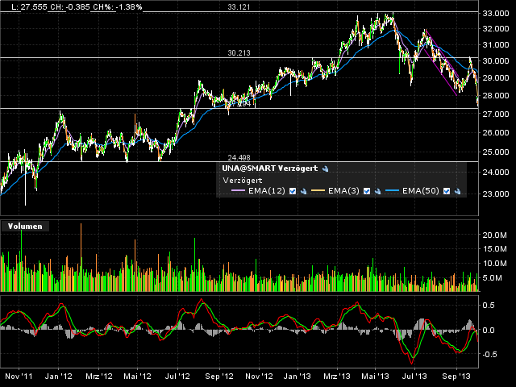Click the EMA(50) legend label

tap(421, 191)
